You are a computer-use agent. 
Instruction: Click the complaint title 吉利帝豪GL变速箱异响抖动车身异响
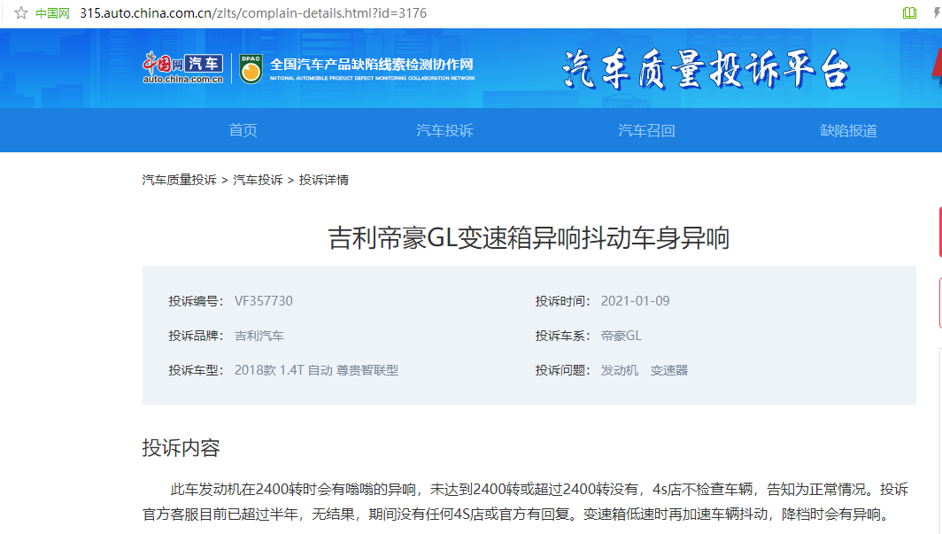click(529, 238)
